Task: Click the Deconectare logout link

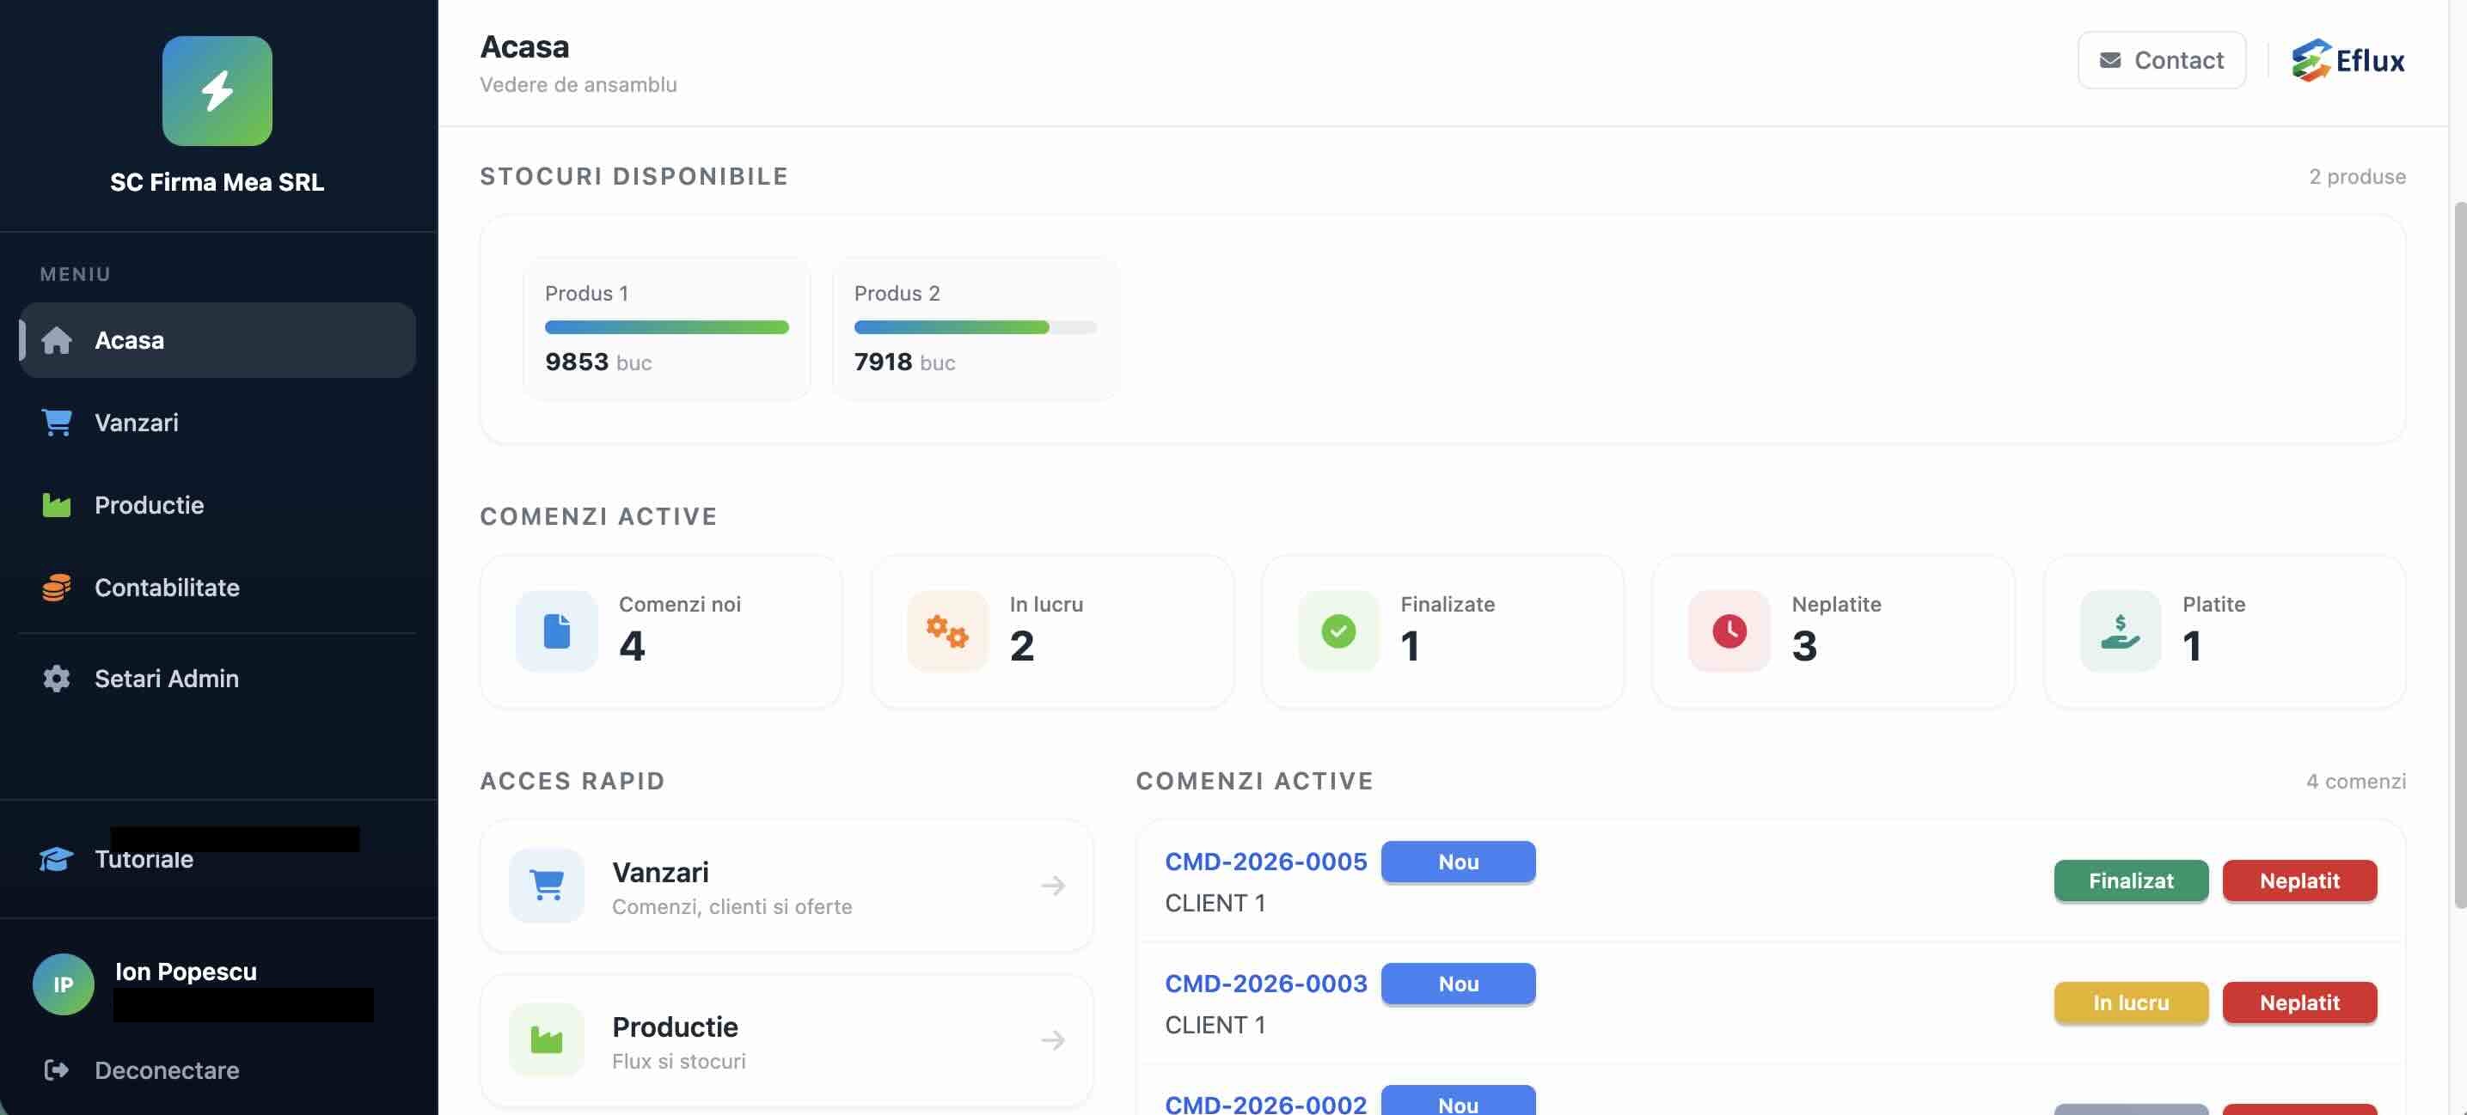Action: [x=142, y=1069]
